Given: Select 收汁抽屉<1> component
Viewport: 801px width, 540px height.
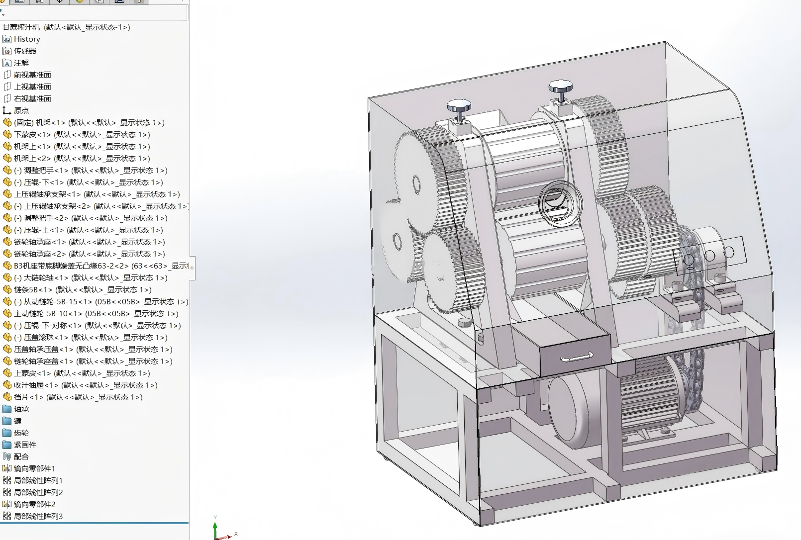Looking at the screenshot, I should pyautogui.click(x=86, y=385).
